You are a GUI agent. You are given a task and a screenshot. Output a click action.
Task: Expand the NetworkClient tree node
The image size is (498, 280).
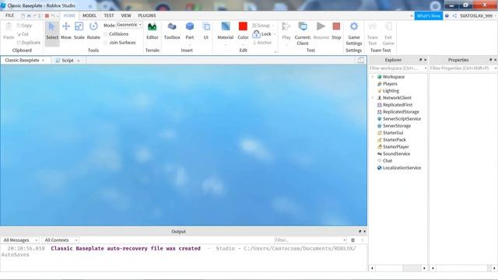(x=373, y=98)
